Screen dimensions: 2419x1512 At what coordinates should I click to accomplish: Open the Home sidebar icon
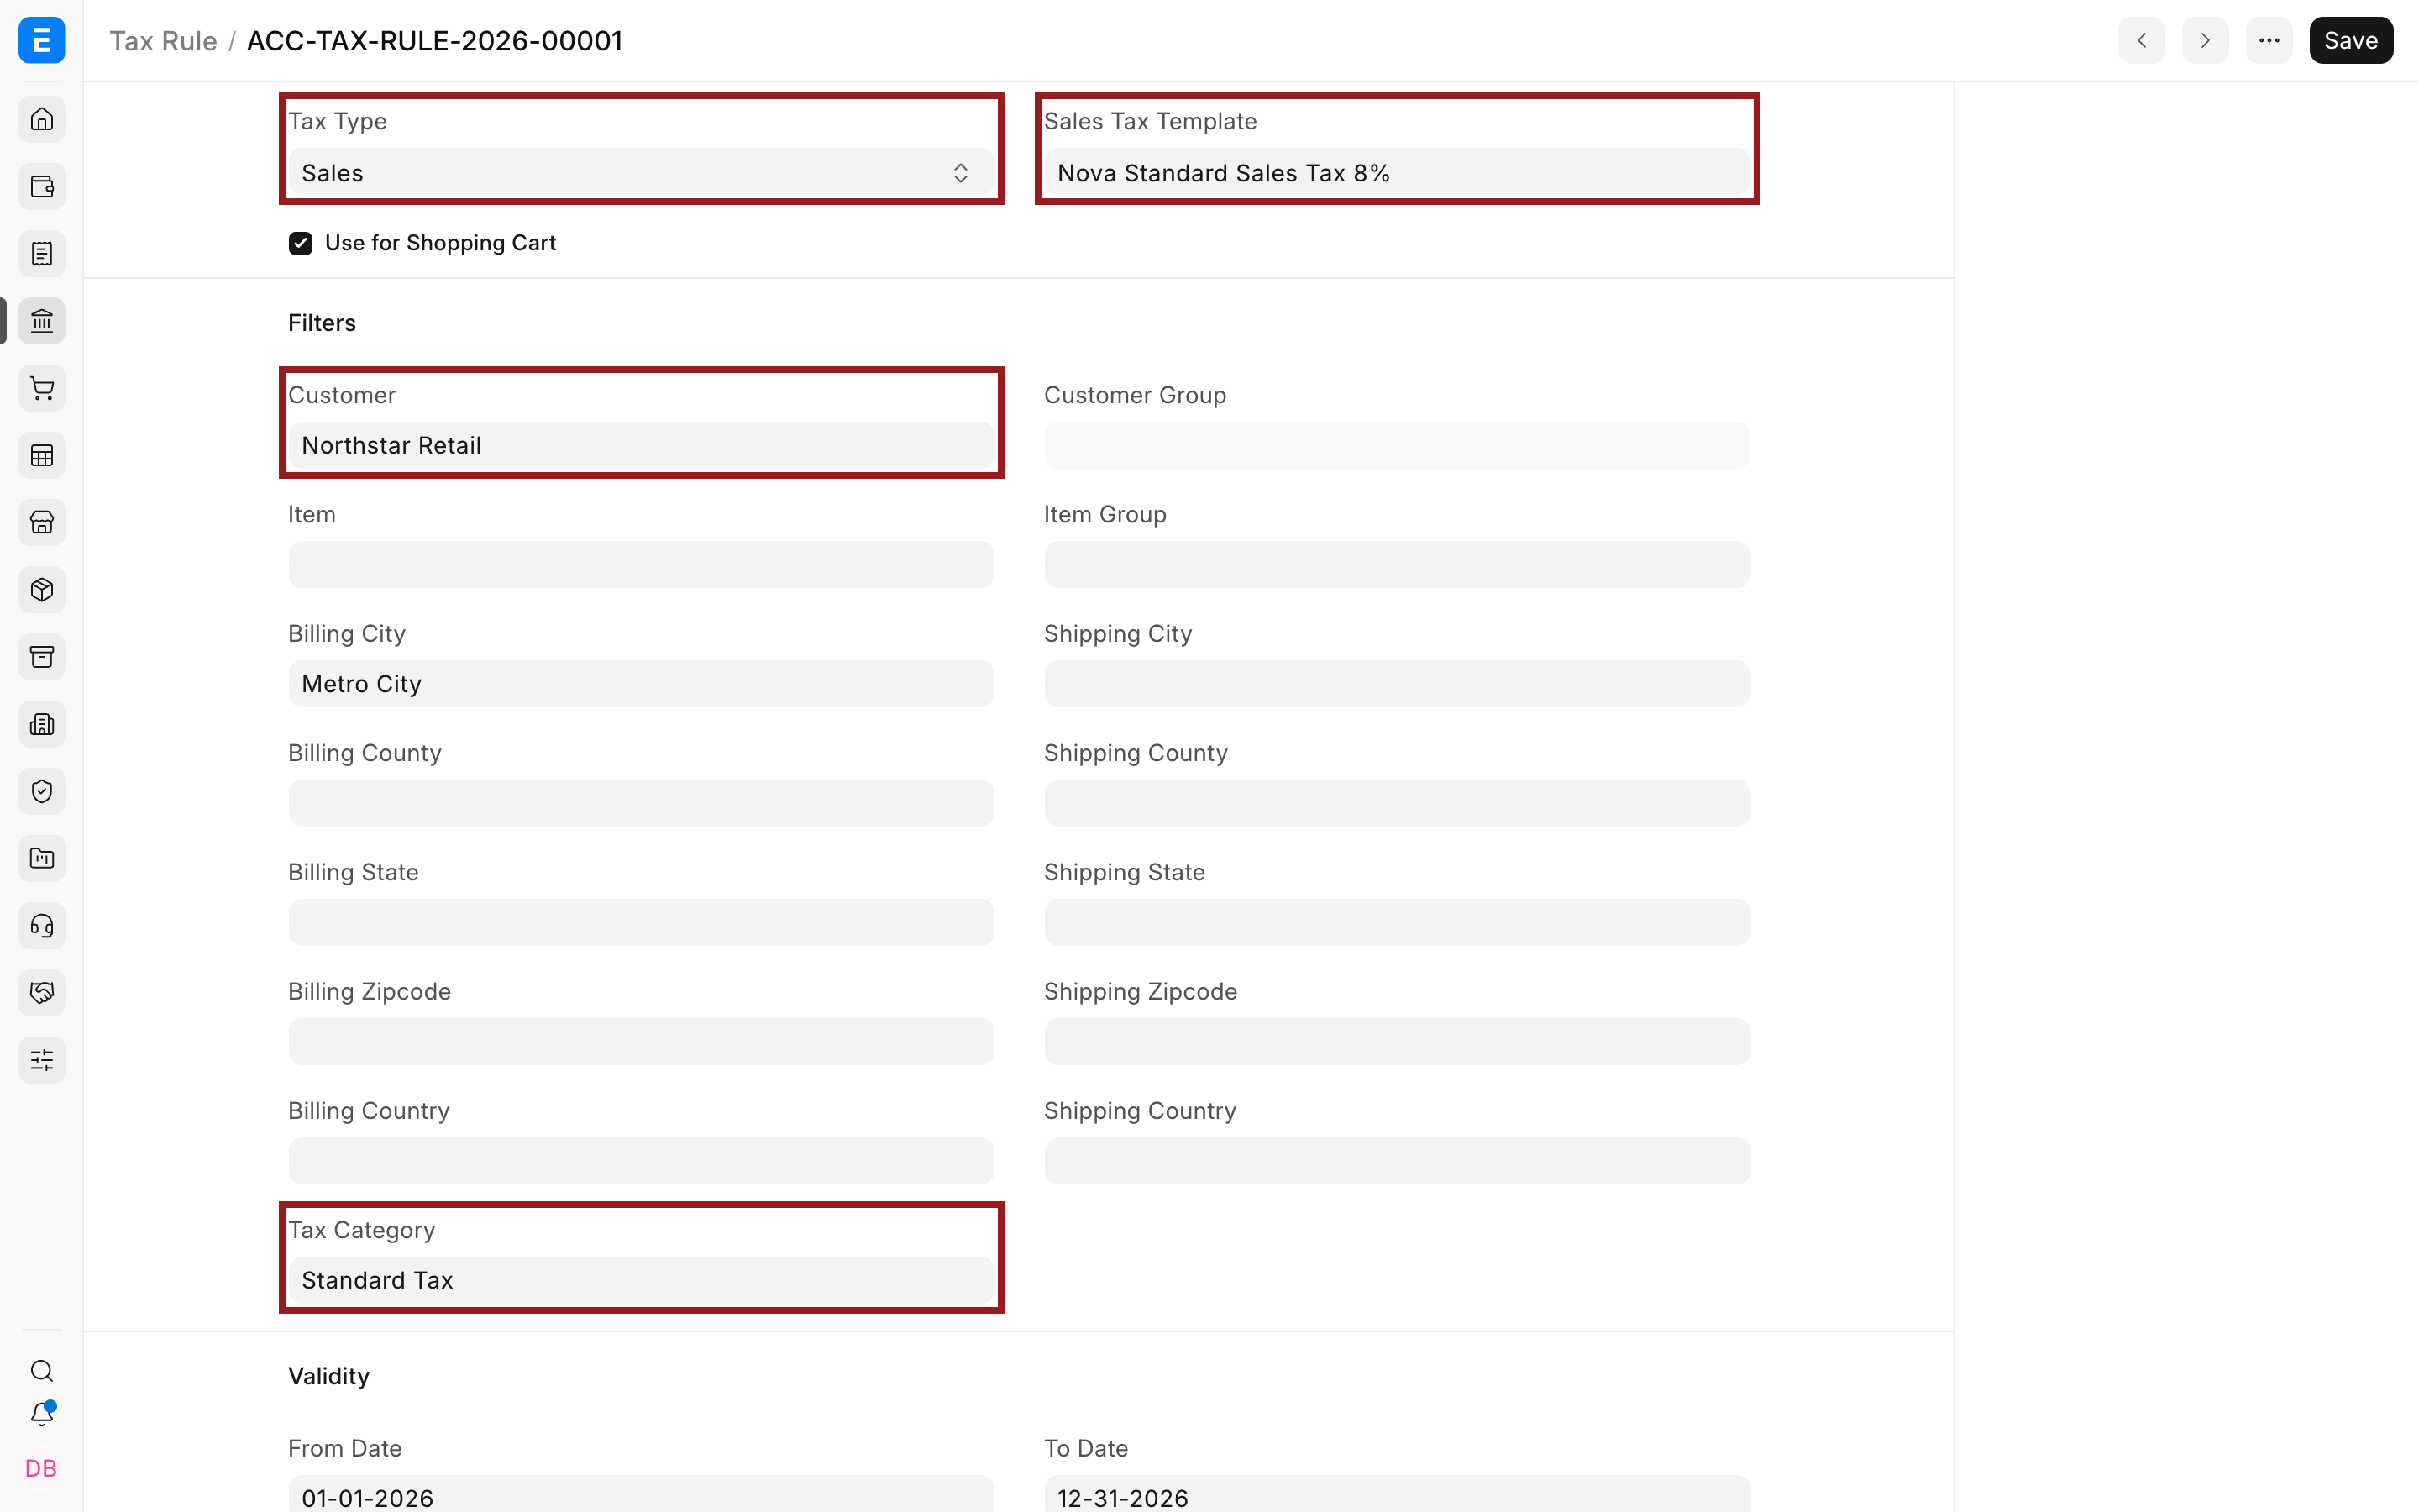[x=42, y=120]
